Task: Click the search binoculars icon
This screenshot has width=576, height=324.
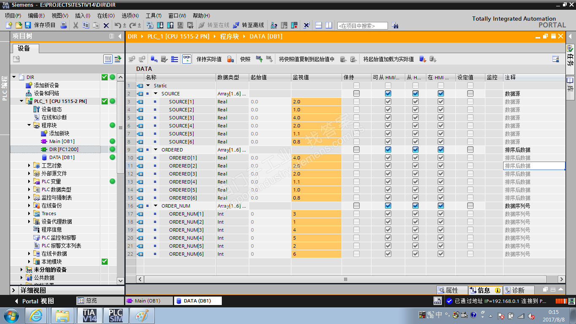Action: [395, 25]
